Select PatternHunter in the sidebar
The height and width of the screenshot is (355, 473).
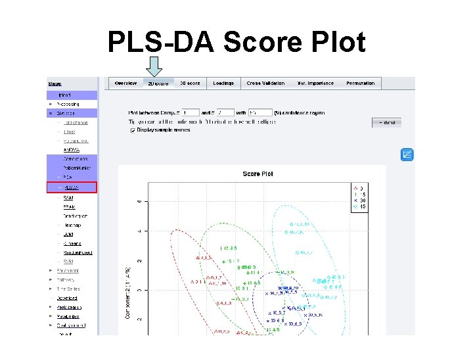[x=77, y=168]
